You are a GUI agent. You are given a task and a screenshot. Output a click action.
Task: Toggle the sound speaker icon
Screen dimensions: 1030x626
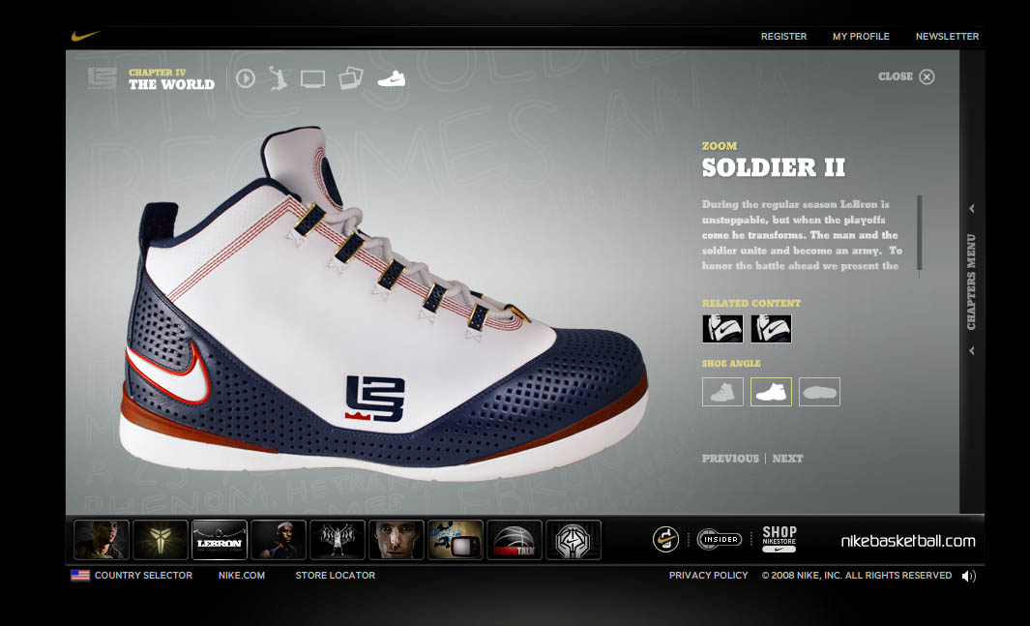click(x=969, y=576)
